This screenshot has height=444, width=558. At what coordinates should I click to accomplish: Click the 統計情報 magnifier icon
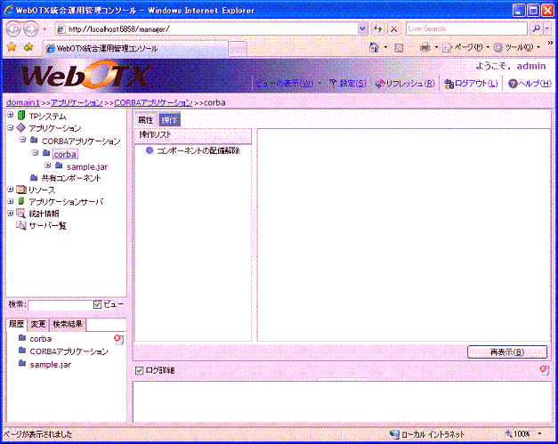[21, 214]
